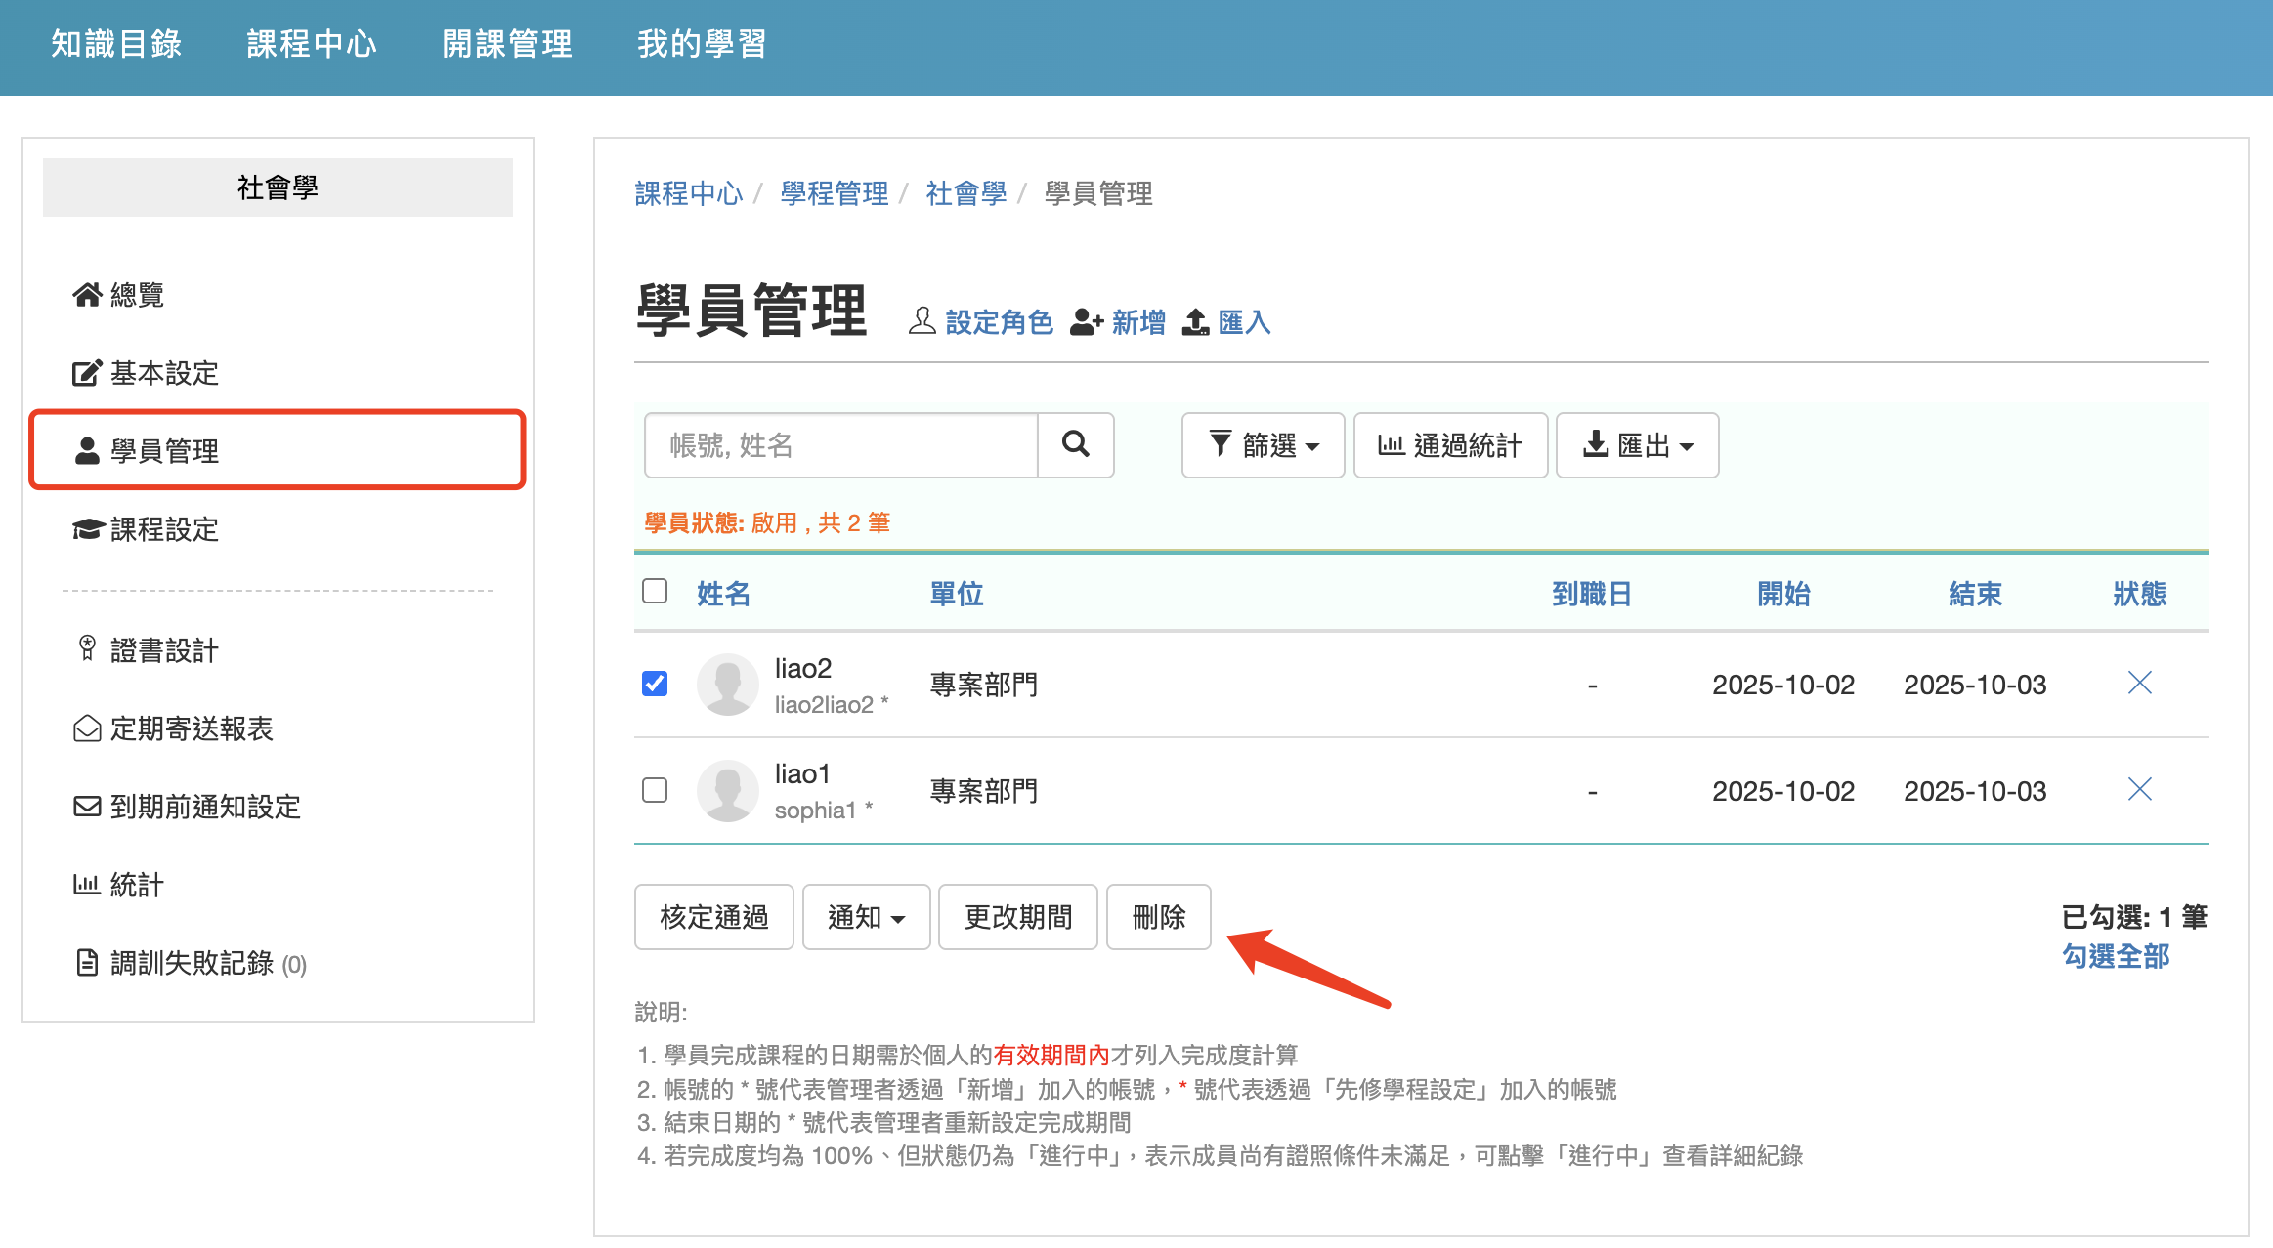Screen dimensions: 2273x1248
Task: Click the search magnifier icon button
Action: click(x=1075, y=445)
